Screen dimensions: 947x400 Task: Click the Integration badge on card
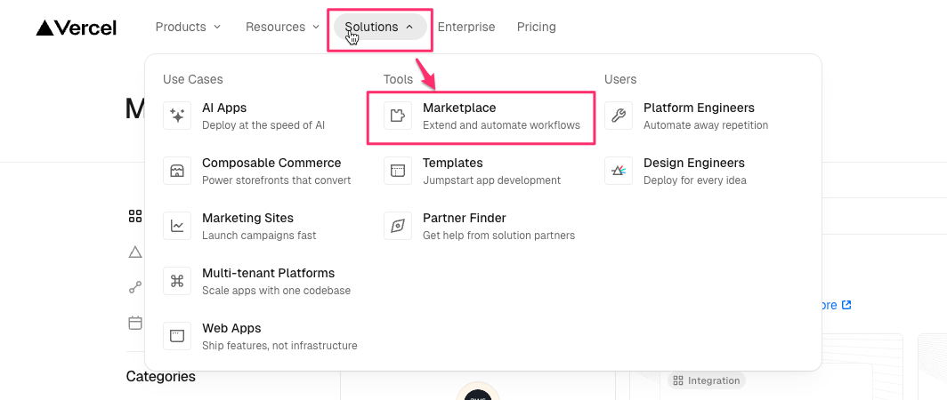(x=707, y=380)
